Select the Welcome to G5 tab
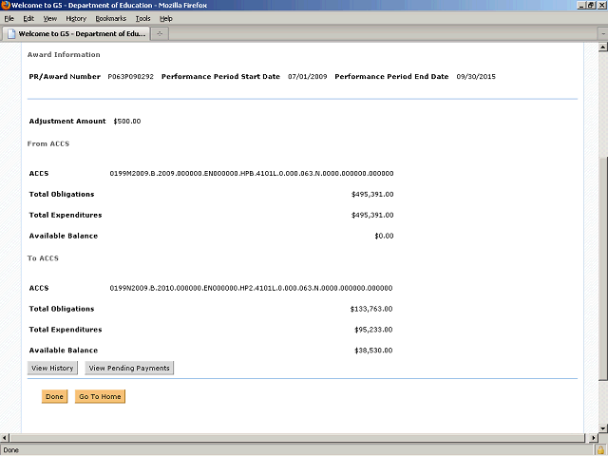This screenshot has width=608, height=456. 76,34
